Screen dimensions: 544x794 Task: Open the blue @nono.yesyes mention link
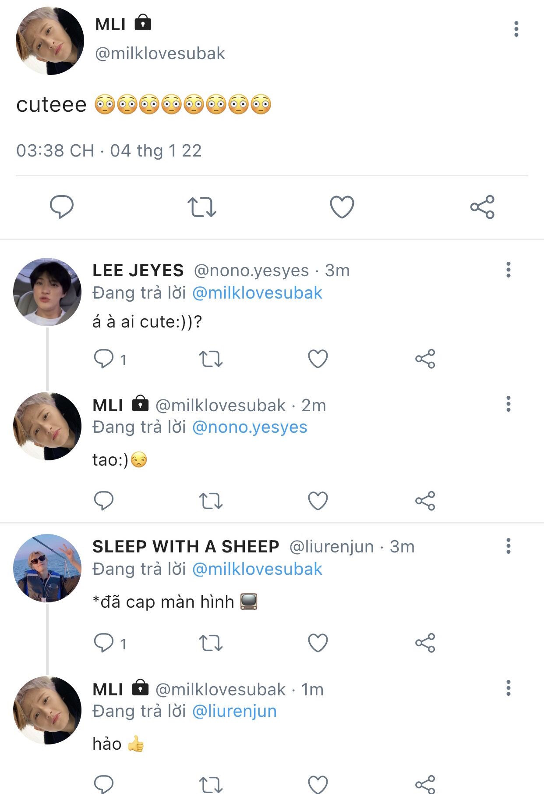click(x=250, y=427)
